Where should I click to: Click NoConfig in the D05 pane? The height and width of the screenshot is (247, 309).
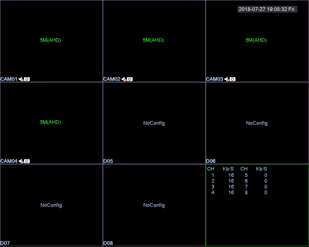(154, 123)
